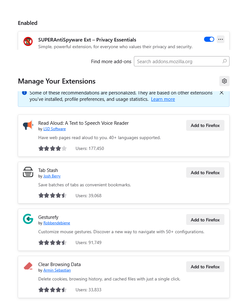Open Armin Sebastian author link
This screenshot has height=305, width=234.
(57, 270)
